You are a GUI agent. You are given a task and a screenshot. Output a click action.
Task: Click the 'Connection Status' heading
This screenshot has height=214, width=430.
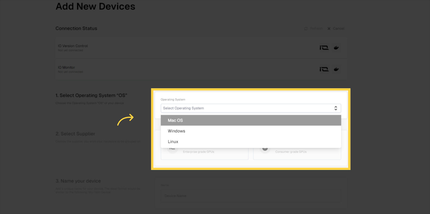[x=76, y=28]
